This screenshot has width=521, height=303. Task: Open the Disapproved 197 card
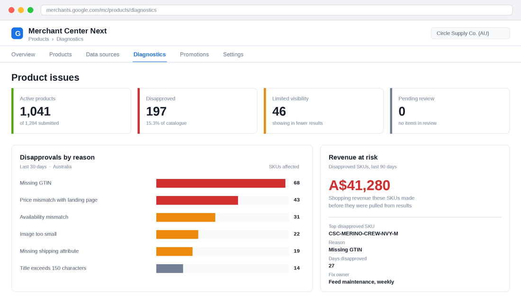pos(198,111)
